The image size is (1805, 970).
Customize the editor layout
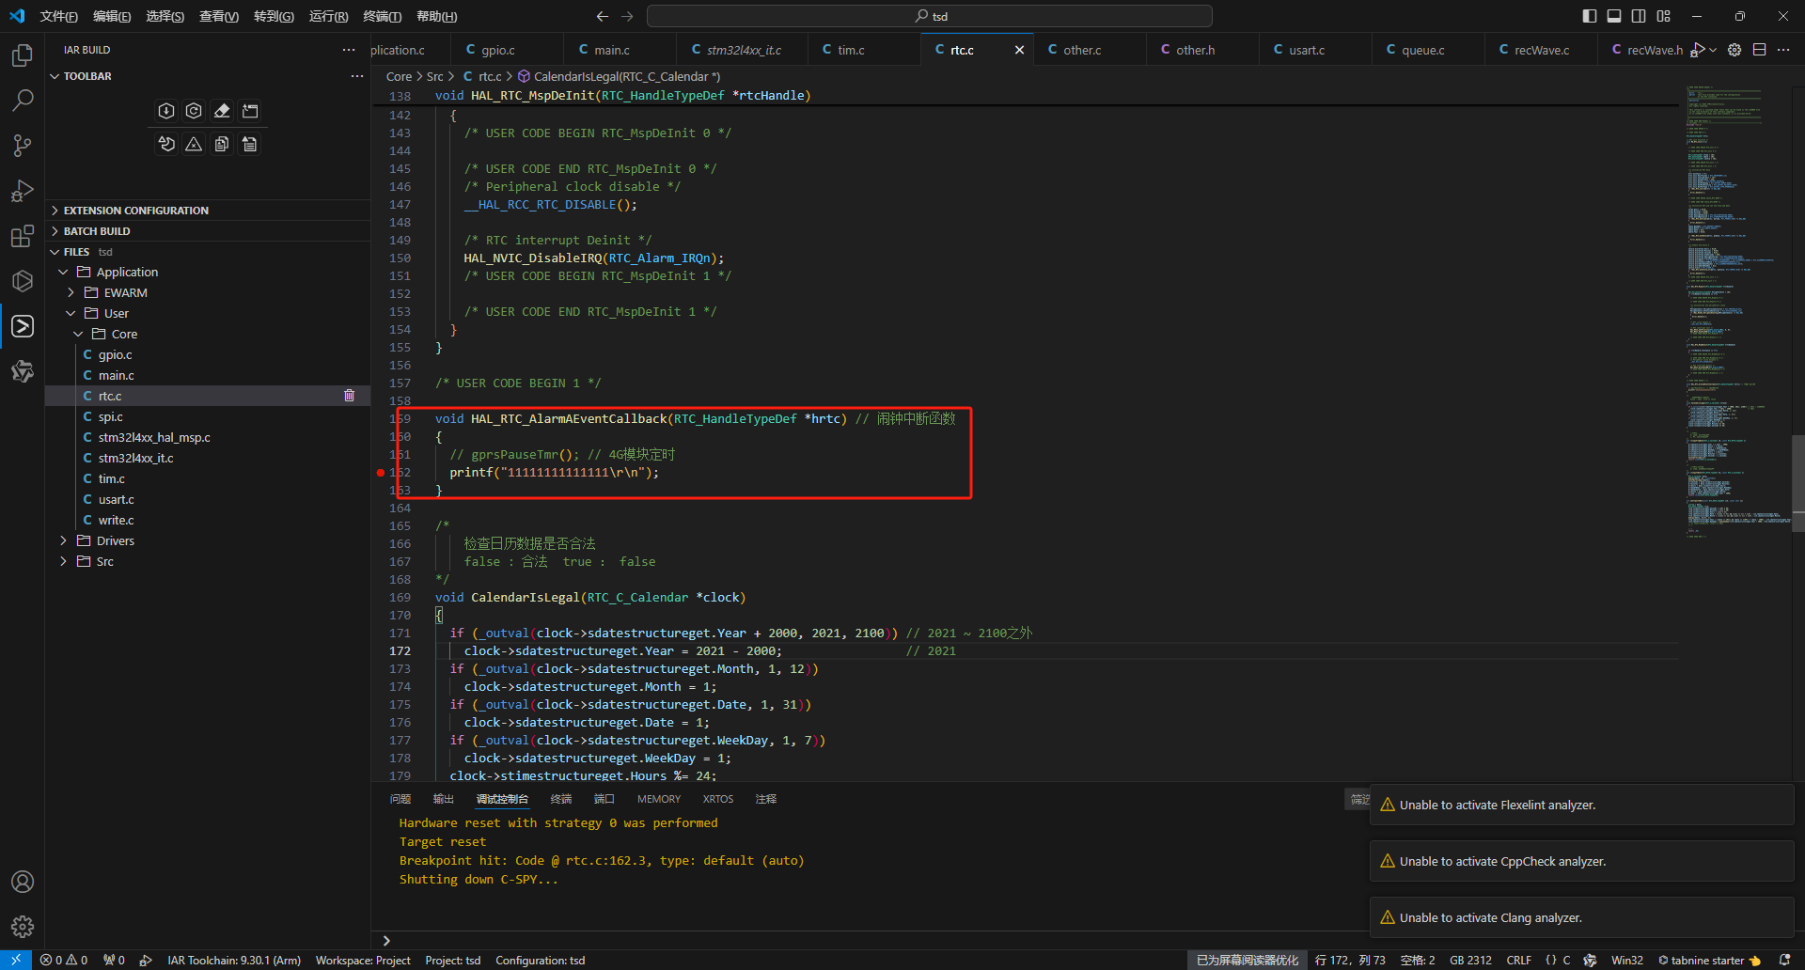pos(1664,16)
